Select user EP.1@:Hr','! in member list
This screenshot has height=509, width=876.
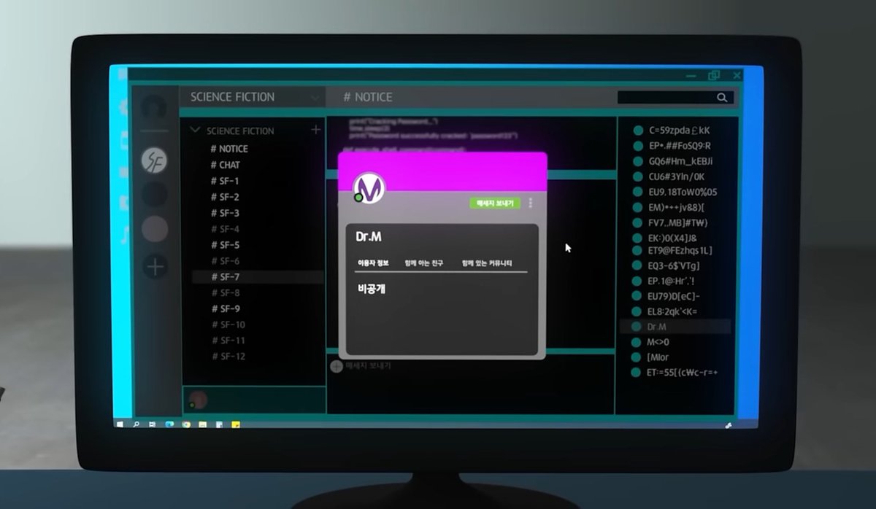point(671,281)
